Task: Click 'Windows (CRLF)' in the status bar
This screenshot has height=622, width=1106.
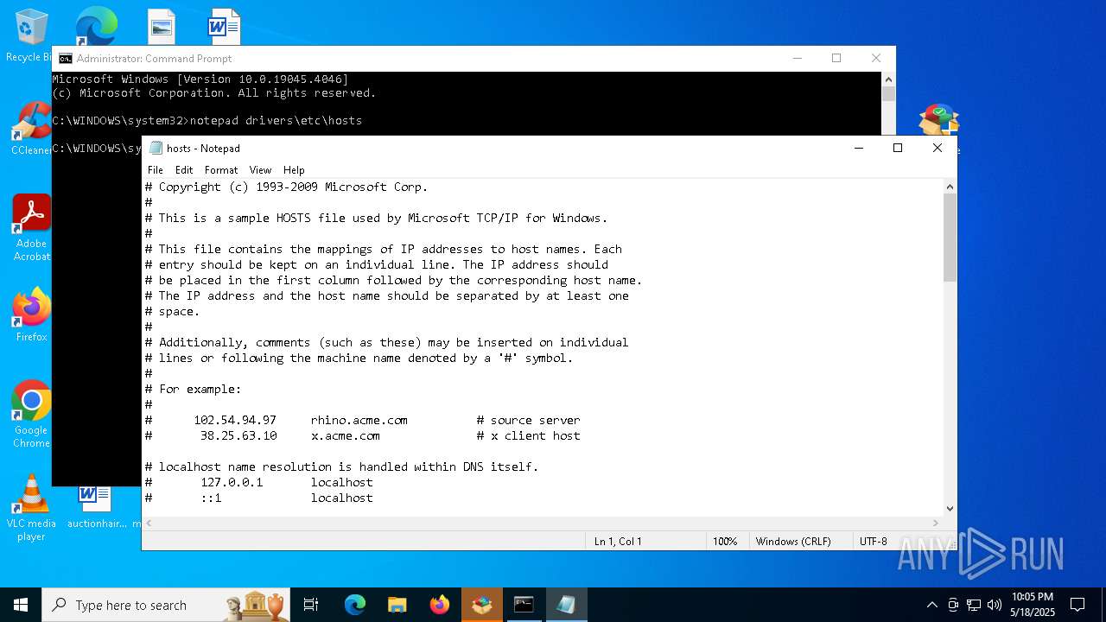Action: tap(793, 542)
